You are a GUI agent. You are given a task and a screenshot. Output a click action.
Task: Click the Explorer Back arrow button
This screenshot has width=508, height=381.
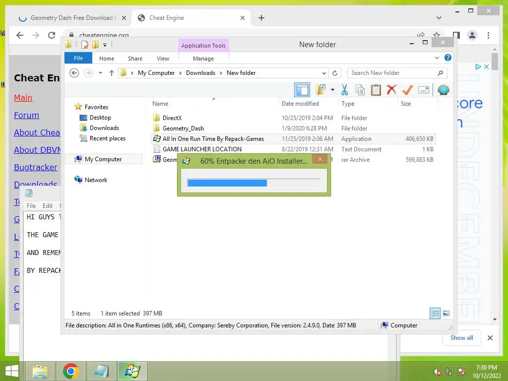click(74, 73)
